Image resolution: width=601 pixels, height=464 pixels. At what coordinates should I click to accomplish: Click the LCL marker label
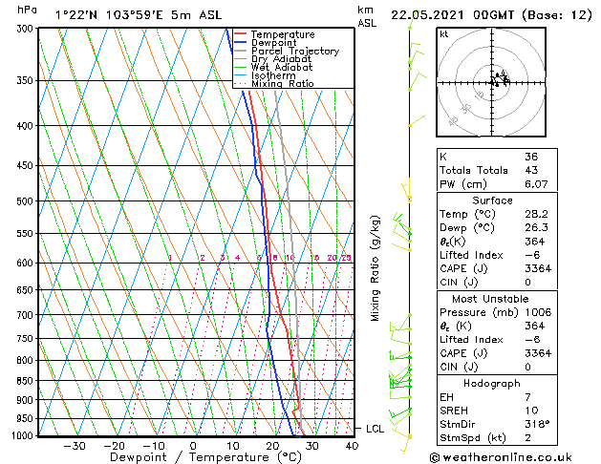(375, 429)
